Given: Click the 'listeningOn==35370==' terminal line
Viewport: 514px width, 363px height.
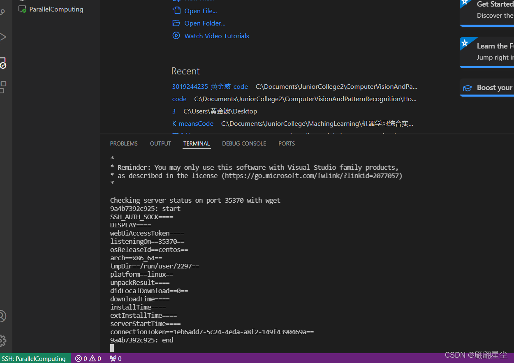Looking at the screenshot, I should 147,241.
